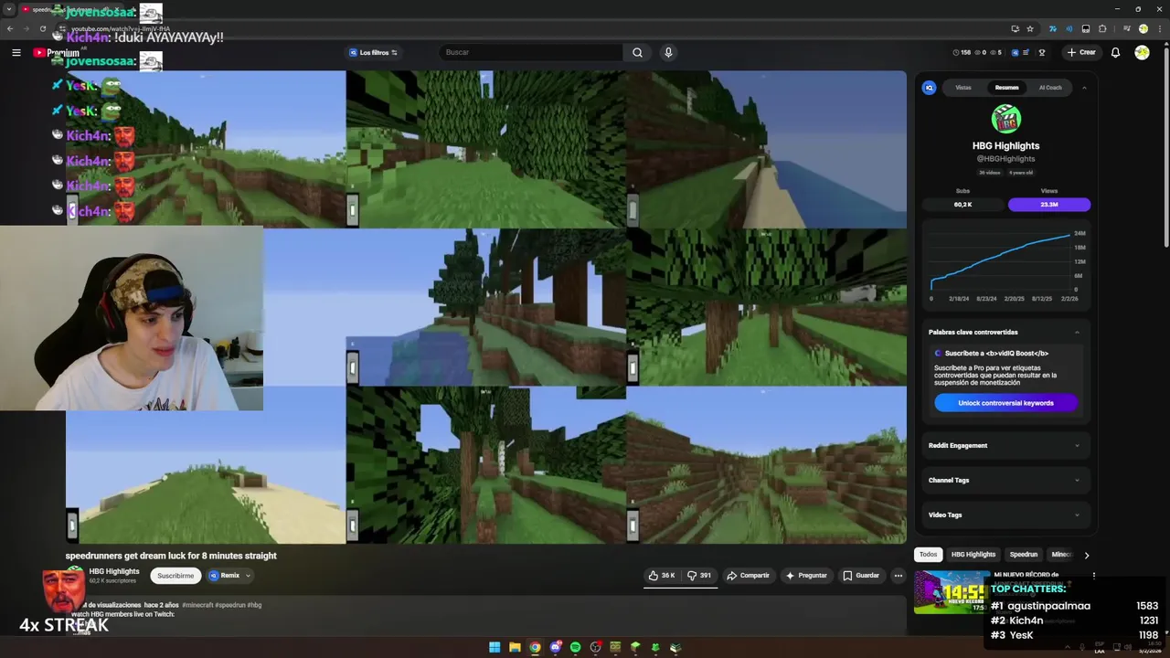Screen dimensions: 1170x658
Task: Click the Crear button
Action: 1081,53
